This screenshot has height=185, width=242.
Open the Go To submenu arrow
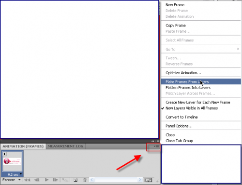238,49
